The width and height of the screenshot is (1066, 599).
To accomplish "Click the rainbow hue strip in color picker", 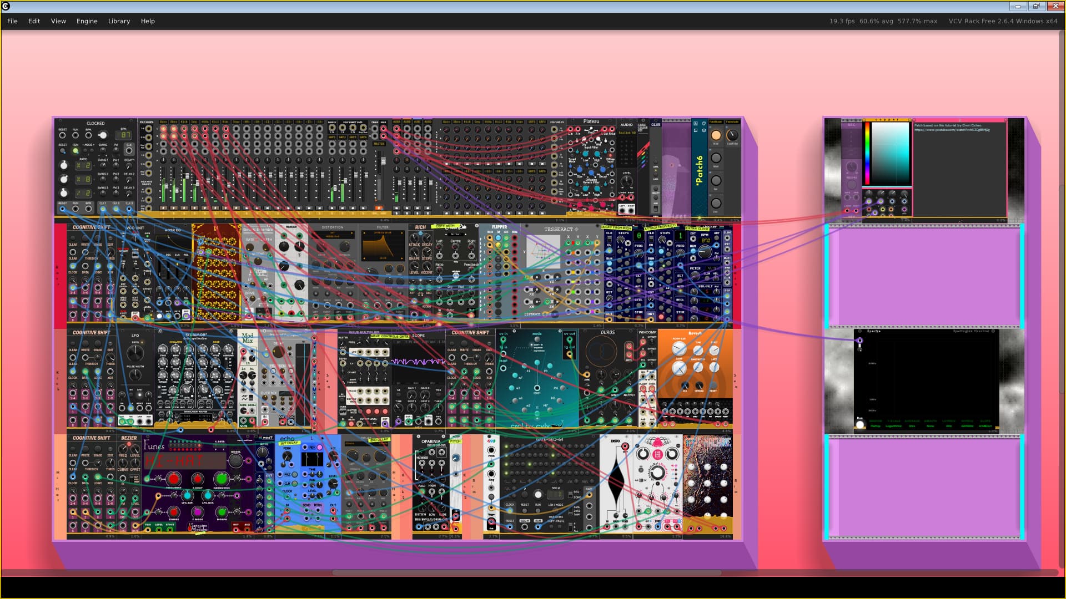I will tap(867, 154).
